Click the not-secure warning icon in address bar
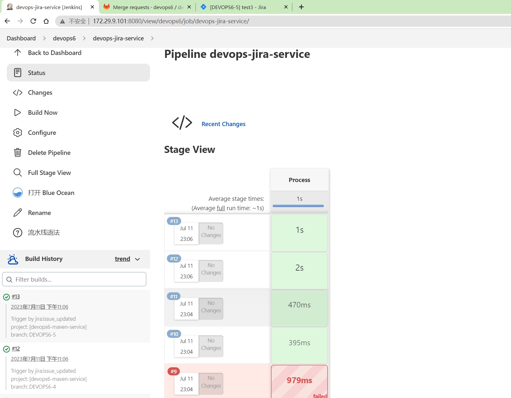This screenshot has height=398, width=511. pos(63,21)
